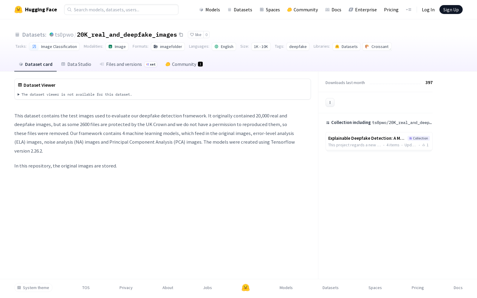Click the heart like button
Viewport: 477px width, 298px height.
click(x=196, y=35)
